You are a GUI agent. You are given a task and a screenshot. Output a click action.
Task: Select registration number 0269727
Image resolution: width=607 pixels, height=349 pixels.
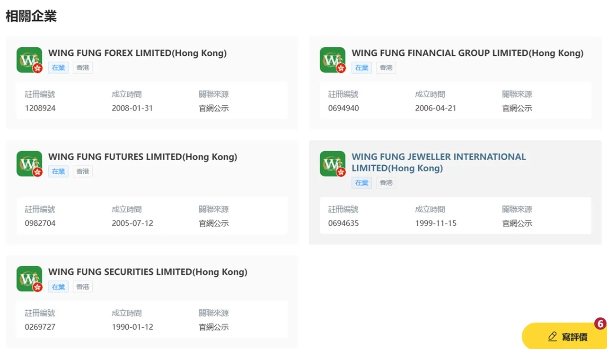click(x=40, y=327)
